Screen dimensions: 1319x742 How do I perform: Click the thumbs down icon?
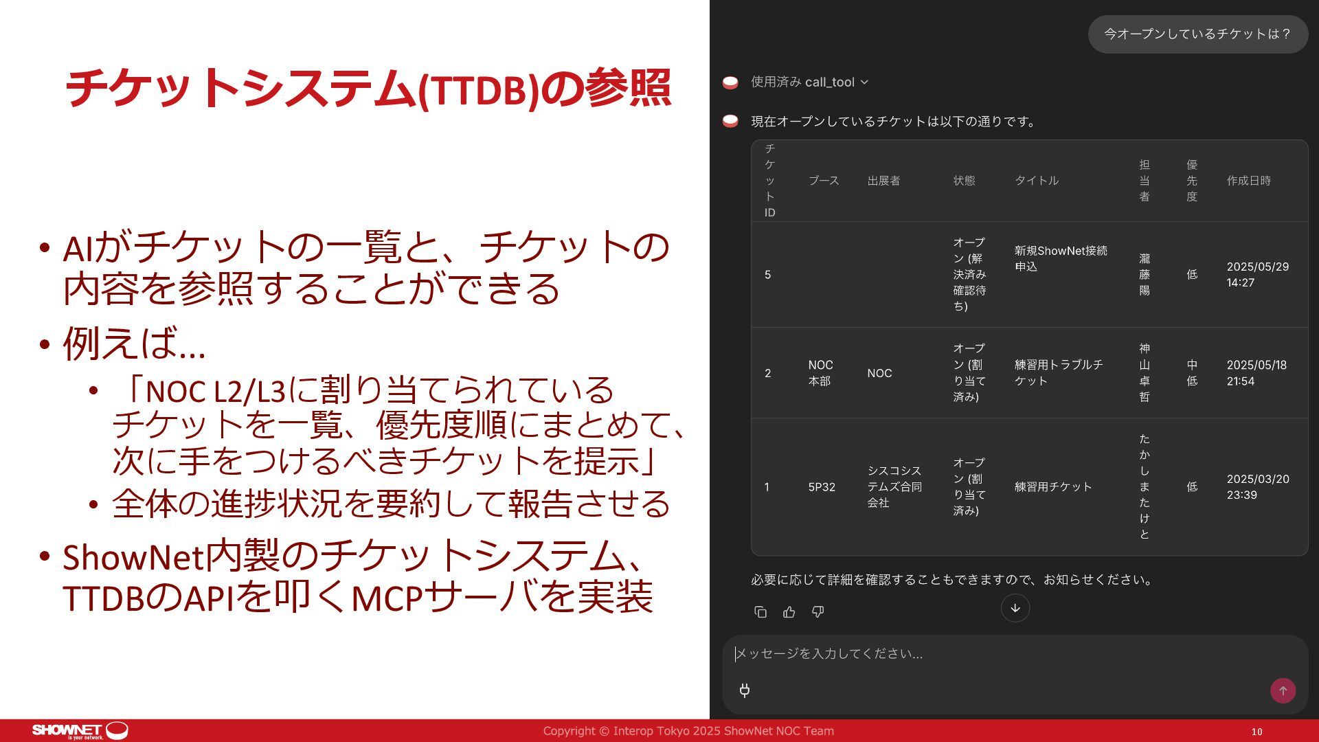(x=818, y=612)
